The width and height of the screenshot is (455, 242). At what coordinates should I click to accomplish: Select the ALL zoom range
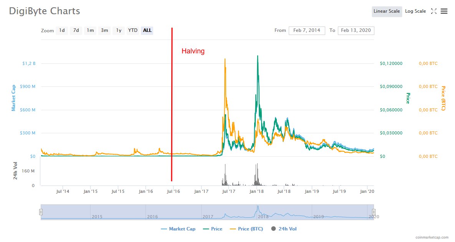click(x=147, y=30)
